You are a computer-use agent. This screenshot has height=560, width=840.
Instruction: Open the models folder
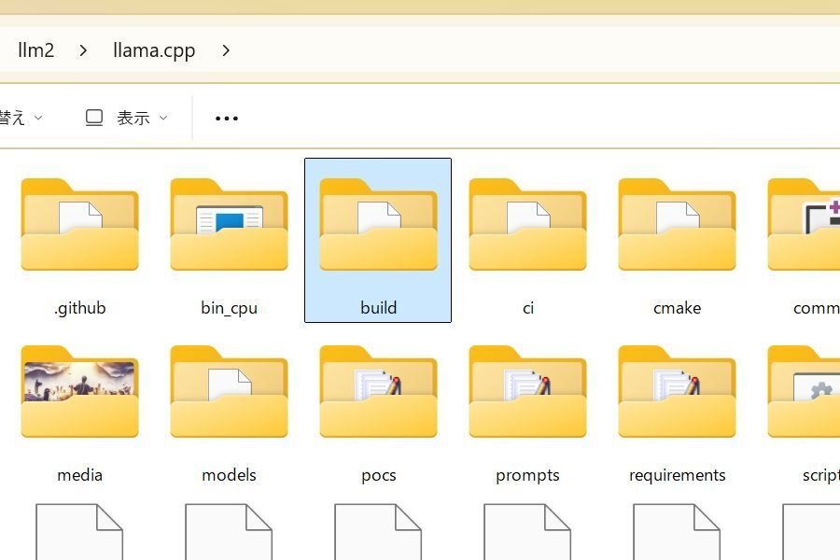229,392
